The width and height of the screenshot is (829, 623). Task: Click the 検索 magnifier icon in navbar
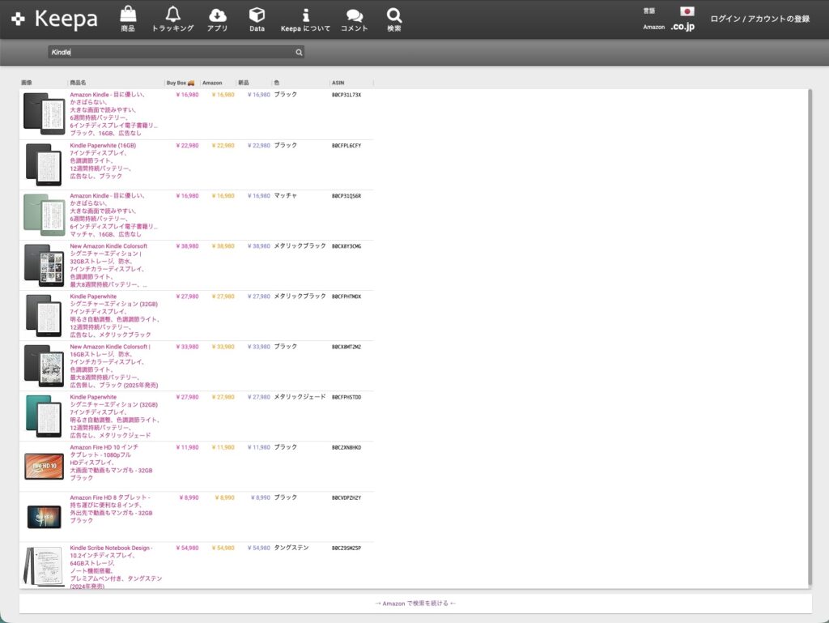coord(394,15)
